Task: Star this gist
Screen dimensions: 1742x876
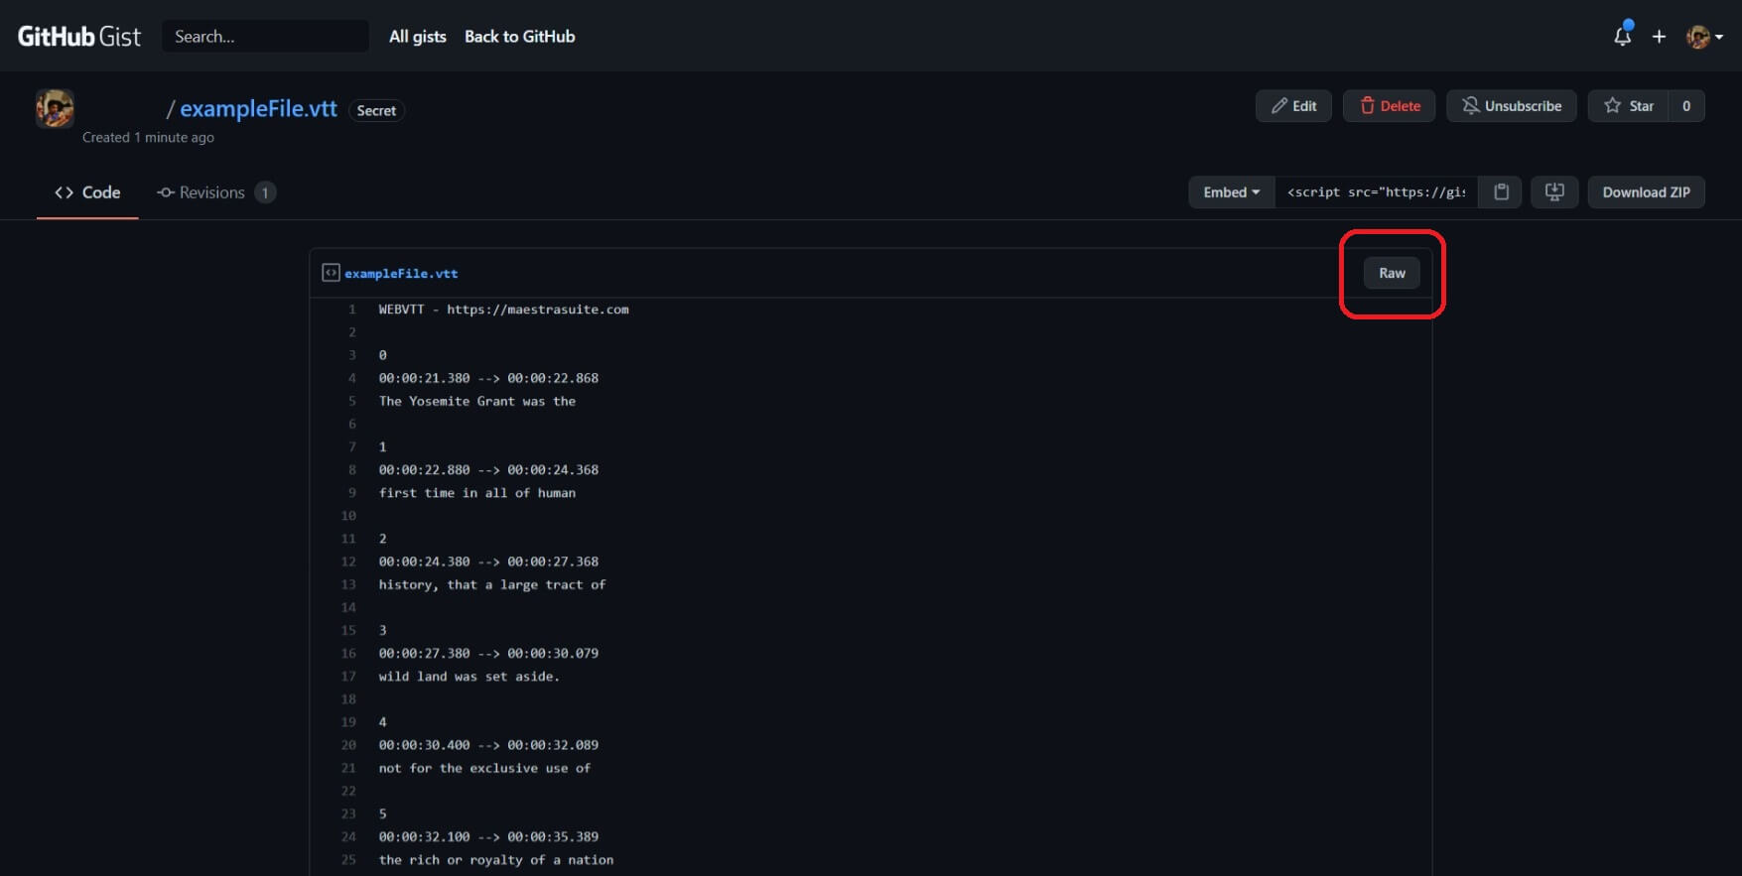Action: [x=1629, y=106]
